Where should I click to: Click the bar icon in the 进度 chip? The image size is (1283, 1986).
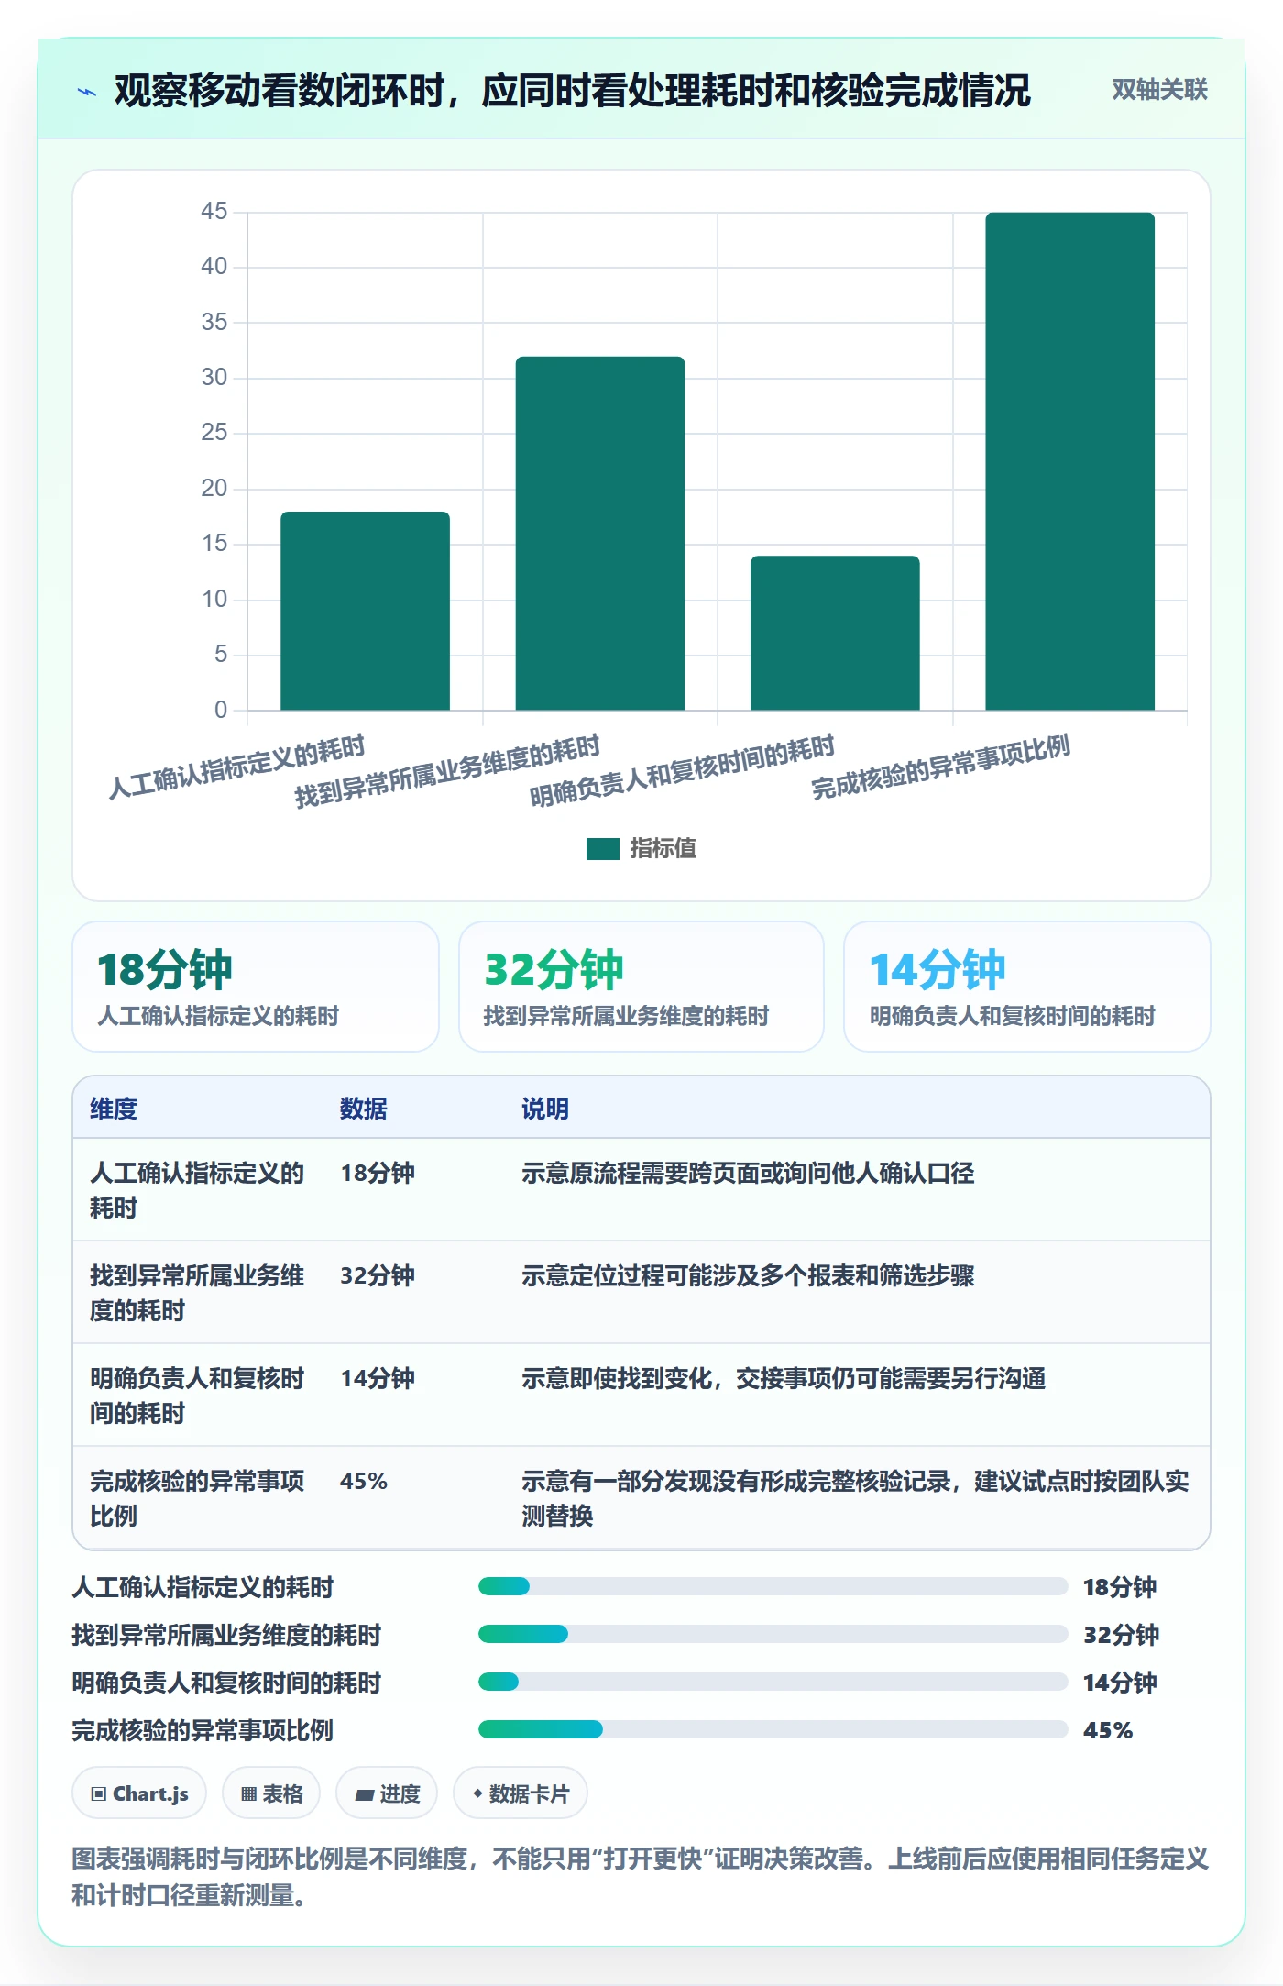pyautogui.click(x=365, y=1795)
